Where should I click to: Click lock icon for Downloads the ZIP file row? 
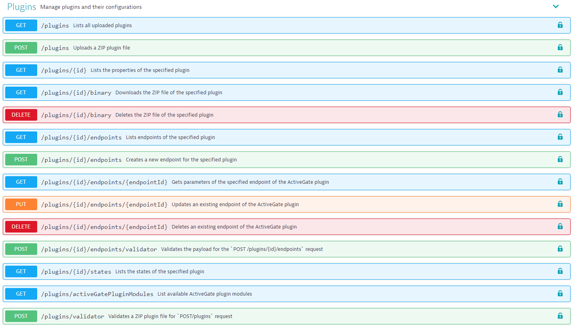(x=560, y=92)
